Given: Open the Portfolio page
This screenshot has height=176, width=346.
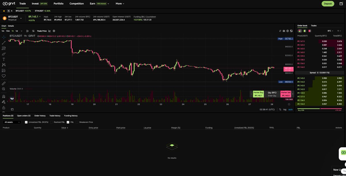Looking at the screenshot, I should (x=59, y=3).
